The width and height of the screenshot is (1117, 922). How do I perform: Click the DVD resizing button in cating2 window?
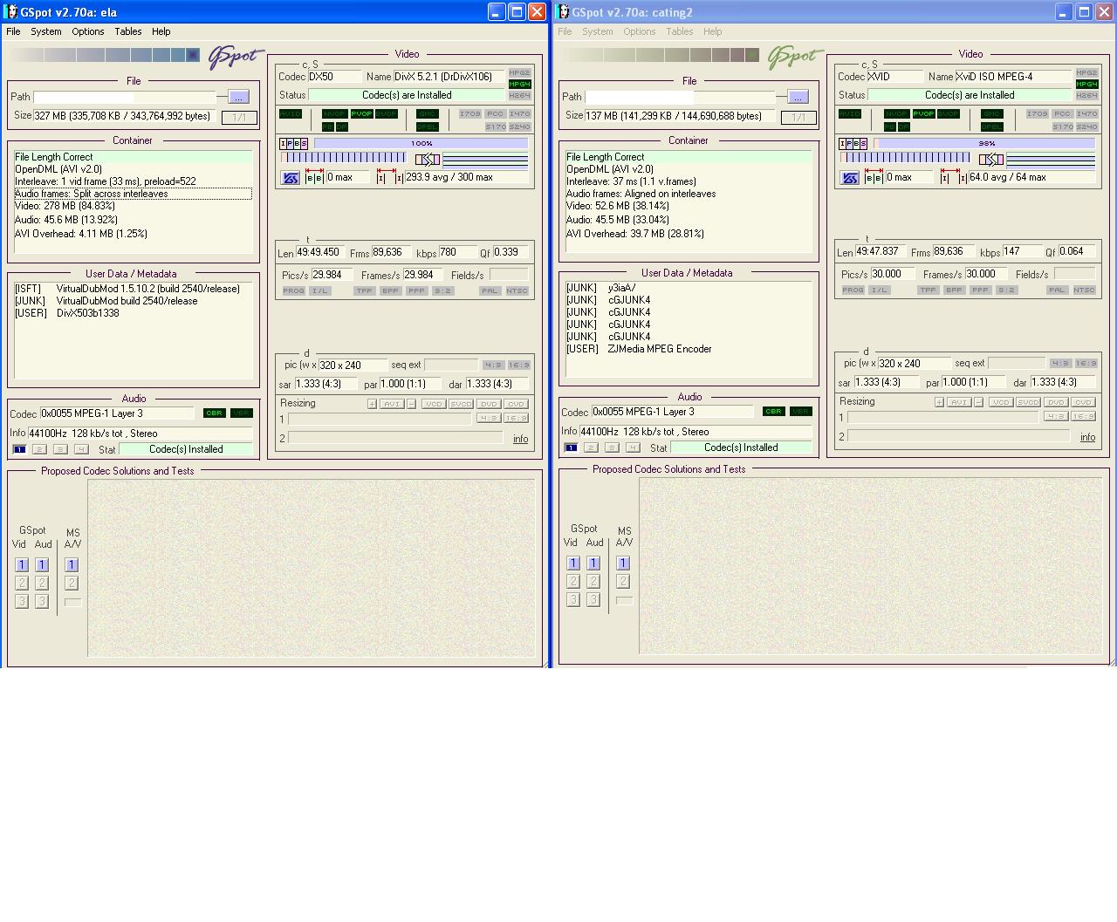coord(1056,402)
